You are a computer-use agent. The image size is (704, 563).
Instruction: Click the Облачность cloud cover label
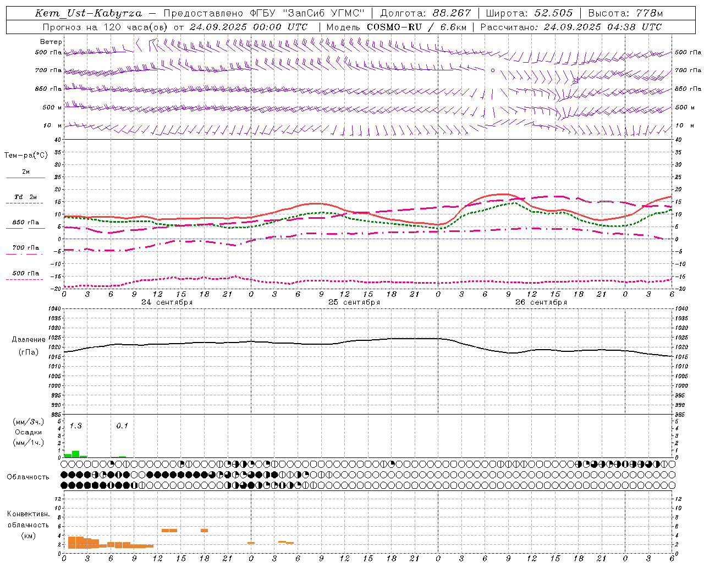pos(28,477)
